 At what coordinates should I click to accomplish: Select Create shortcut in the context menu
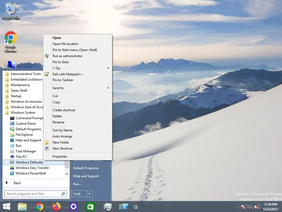[78, 110]
